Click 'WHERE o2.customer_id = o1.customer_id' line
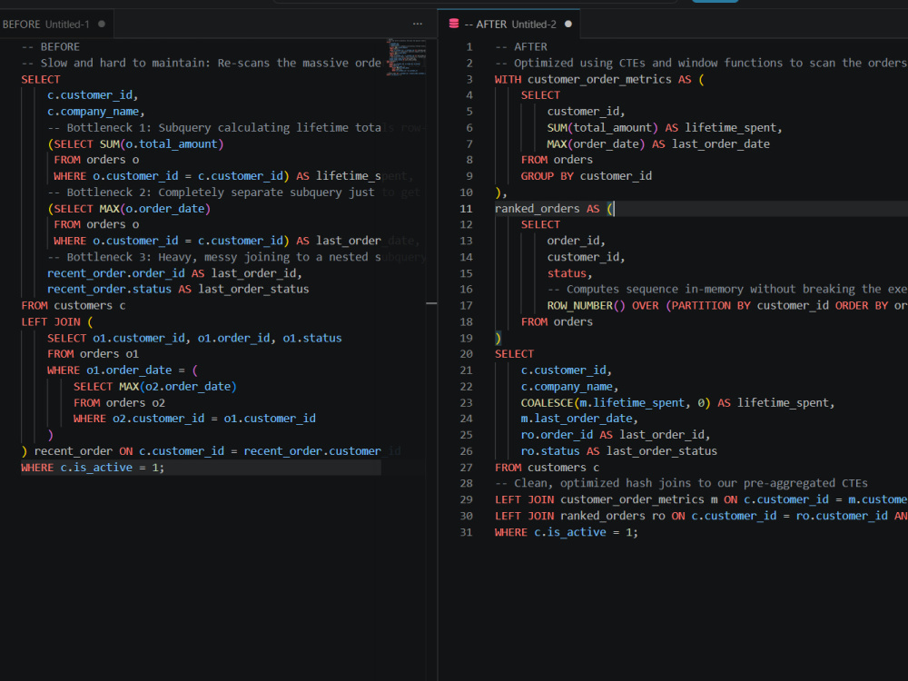Viewport: 908px width, 681px height. [x=194, y=419]
